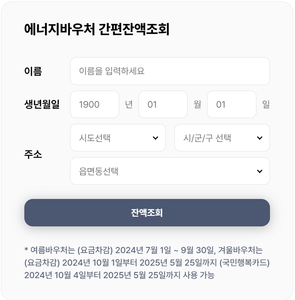Click the 잔액조회 submit button

(x=147, y=213)
